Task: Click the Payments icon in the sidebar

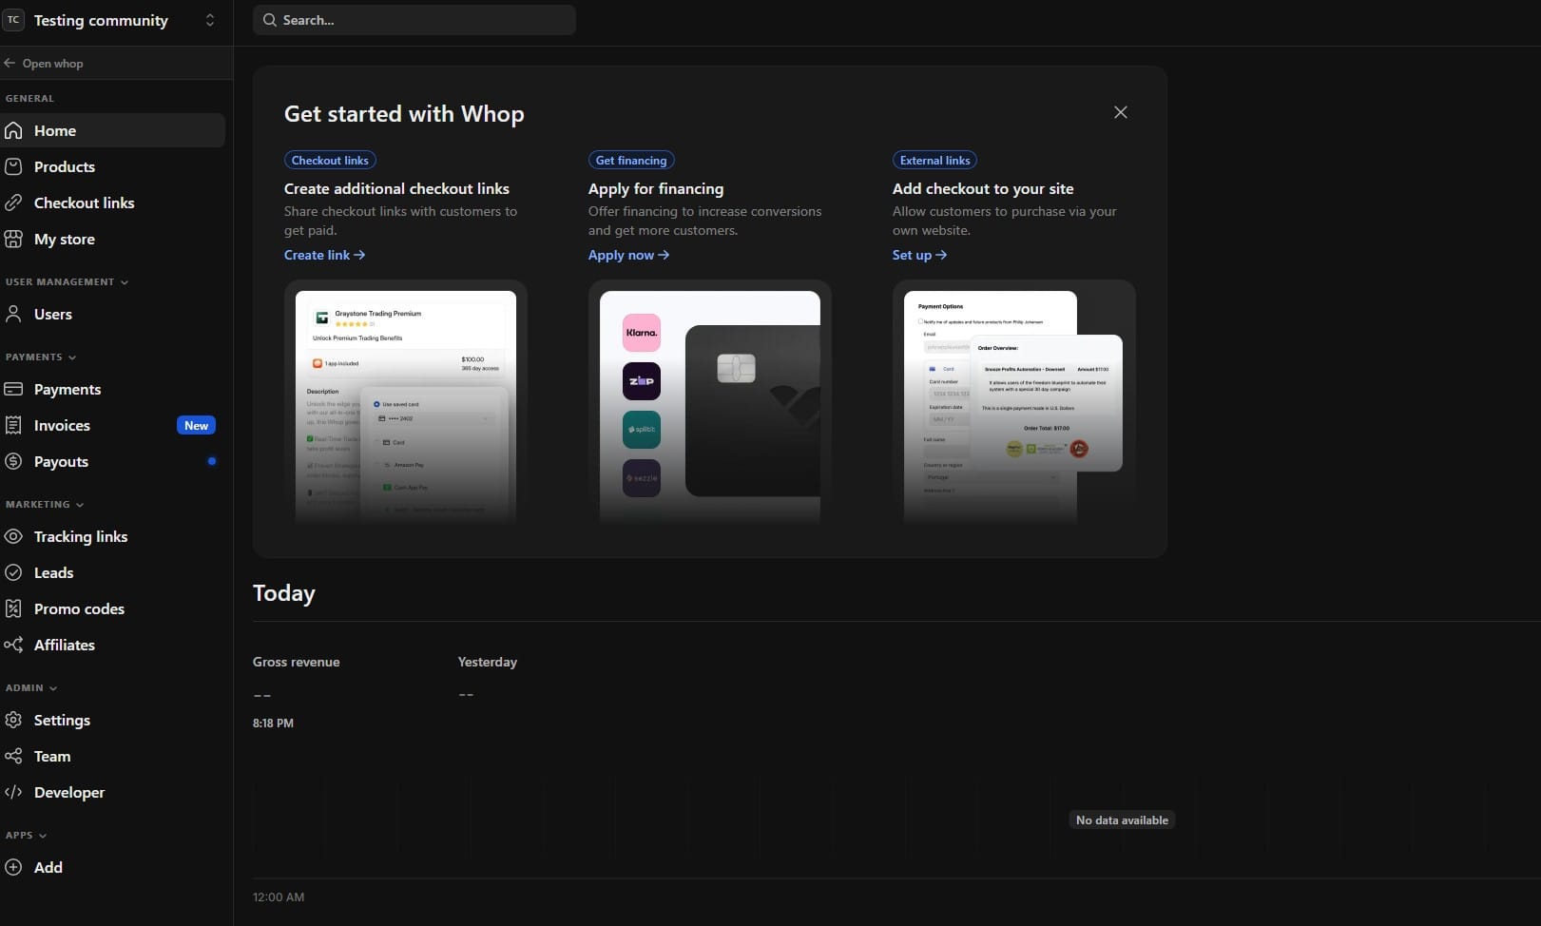Action: point(13,389)
